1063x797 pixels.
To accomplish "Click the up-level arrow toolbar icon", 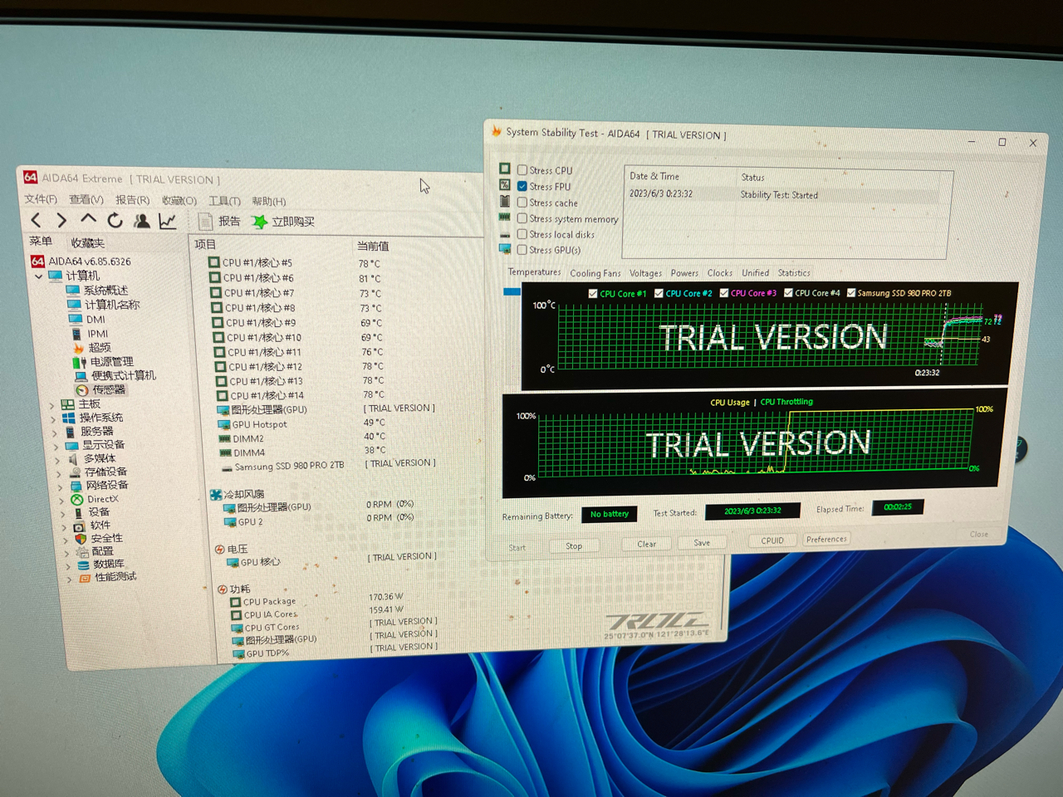I will (x=88, y=219).
